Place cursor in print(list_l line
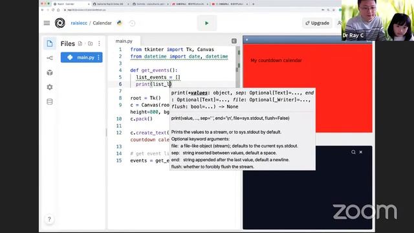The height and width of the screenshot is (233, 414). (154, 84)
